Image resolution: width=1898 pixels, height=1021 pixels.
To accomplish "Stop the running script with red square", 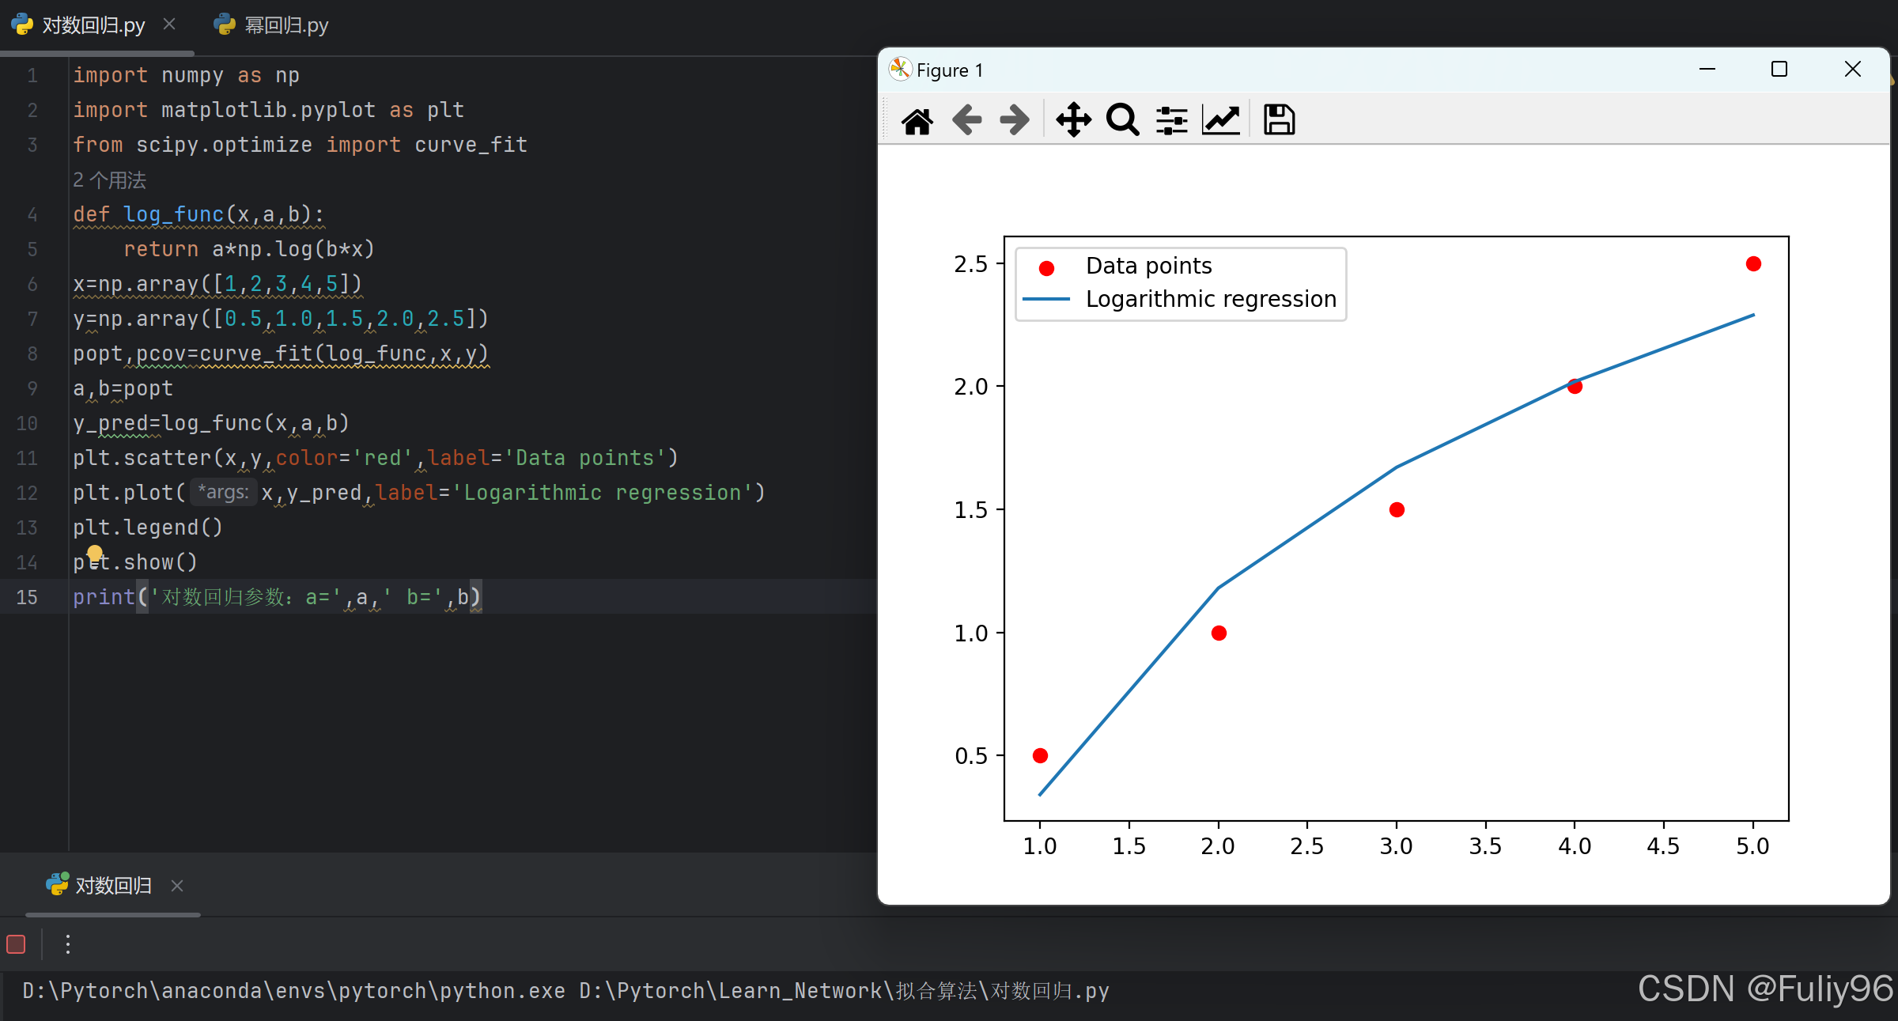I will coord(16,943).
